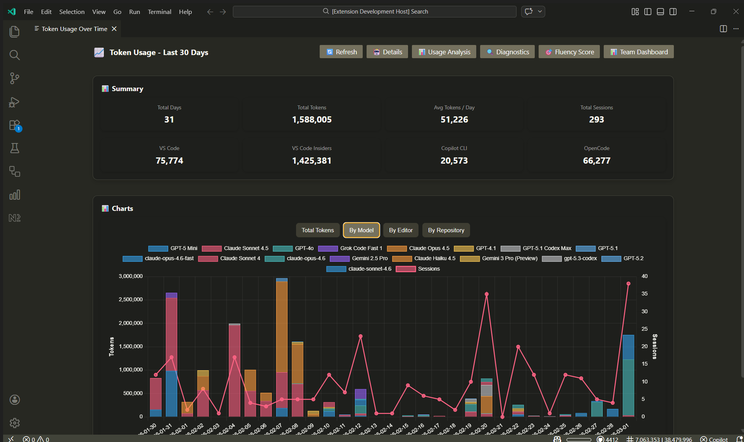Click the notifications bell in the status bar

pyautogui.click(x=739, y=439)
